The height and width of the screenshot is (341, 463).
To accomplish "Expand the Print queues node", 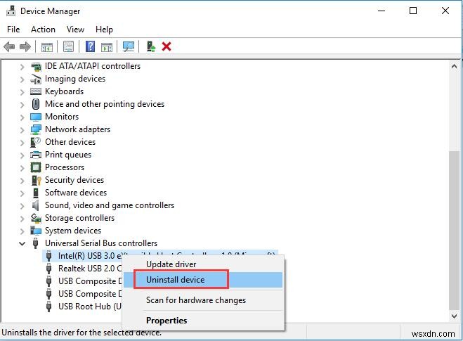I will click(x=22, y=155).
